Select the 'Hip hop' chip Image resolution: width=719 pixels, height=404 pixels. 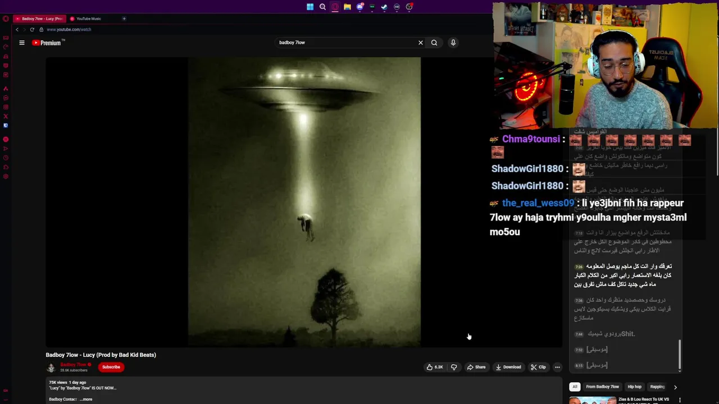(634, 387)
